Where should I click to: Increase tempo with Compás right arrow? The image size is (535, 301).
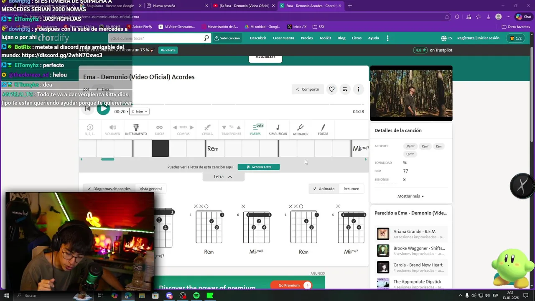coord(192,127)
